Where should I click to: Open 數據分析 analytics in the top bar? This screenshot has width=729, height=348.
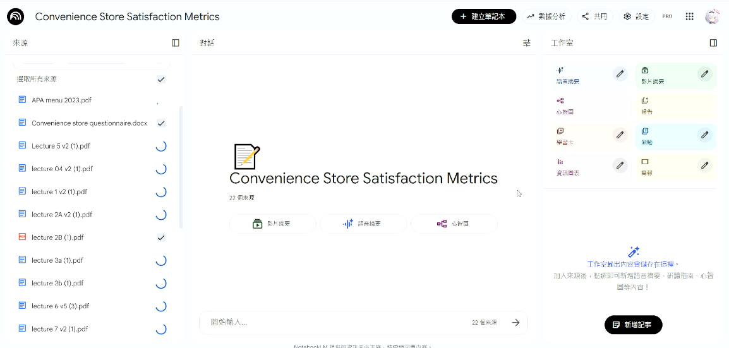coord(546,16)
